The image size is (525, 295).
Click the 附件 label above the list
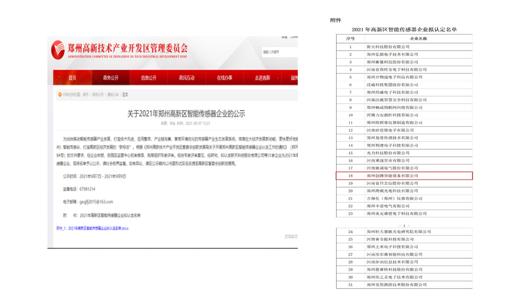click(336, 20)
